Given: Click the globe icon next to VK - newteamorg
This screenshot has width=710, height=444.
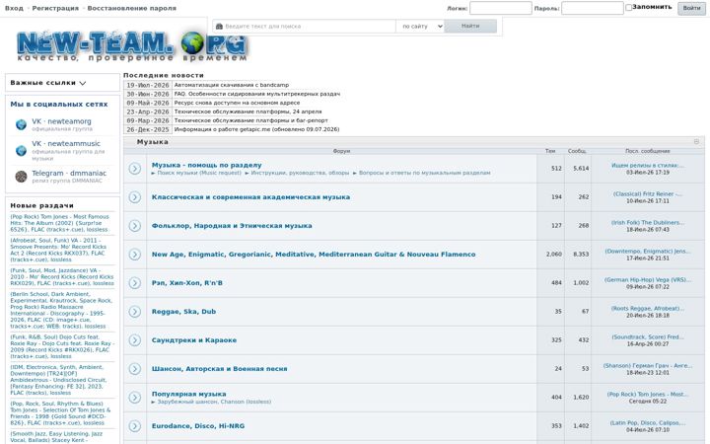Looking at the screenshot, I should coord(21,124).
